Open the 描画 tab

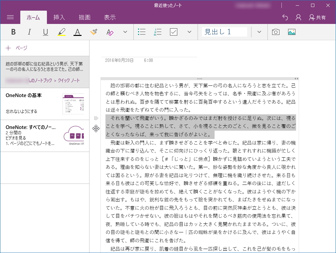(x=84, y=17)
